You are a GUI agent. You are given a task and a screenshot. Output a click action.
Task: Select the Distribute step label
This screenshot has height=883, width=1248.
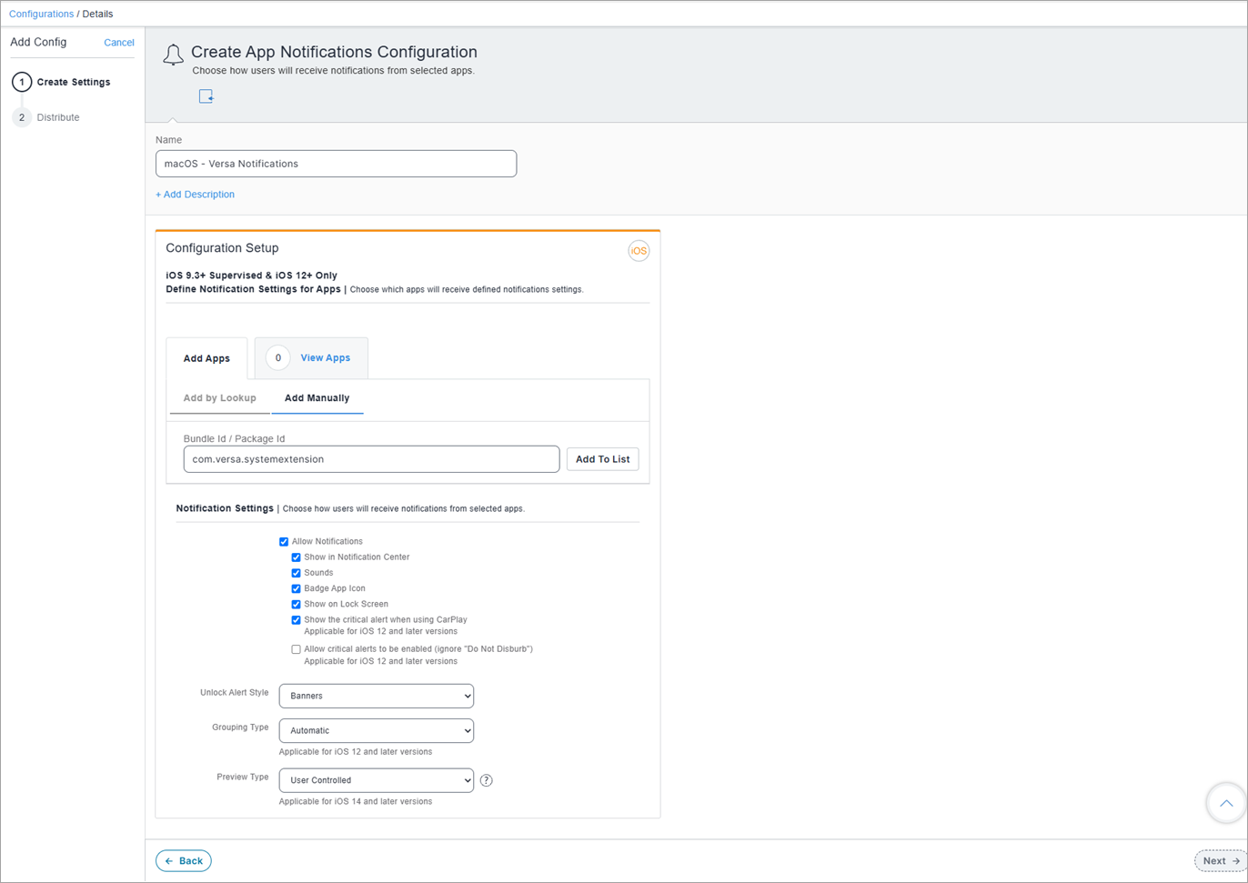click(58, 117)
